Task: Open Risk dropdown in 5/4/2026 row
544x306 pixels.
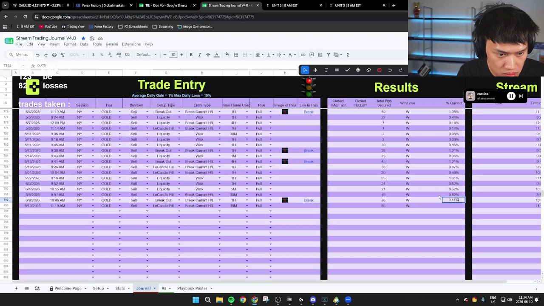Action: pos(270,112)
